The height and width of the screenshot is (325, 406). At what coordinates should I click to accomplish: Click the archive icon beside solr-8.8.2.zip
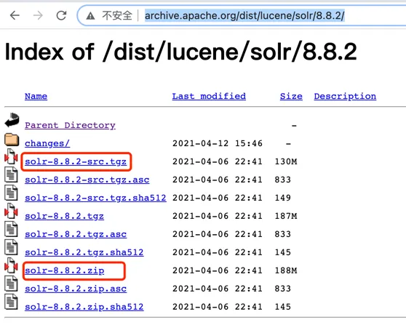(11, 265)
